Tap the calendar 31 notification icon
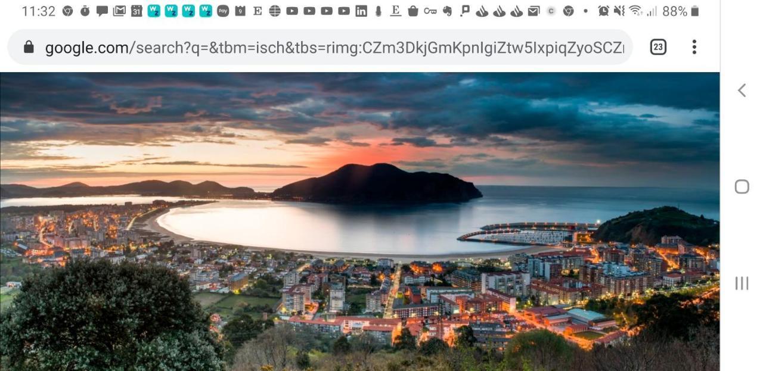The height and width of the screenshot is (371, 763). point(137,11)
